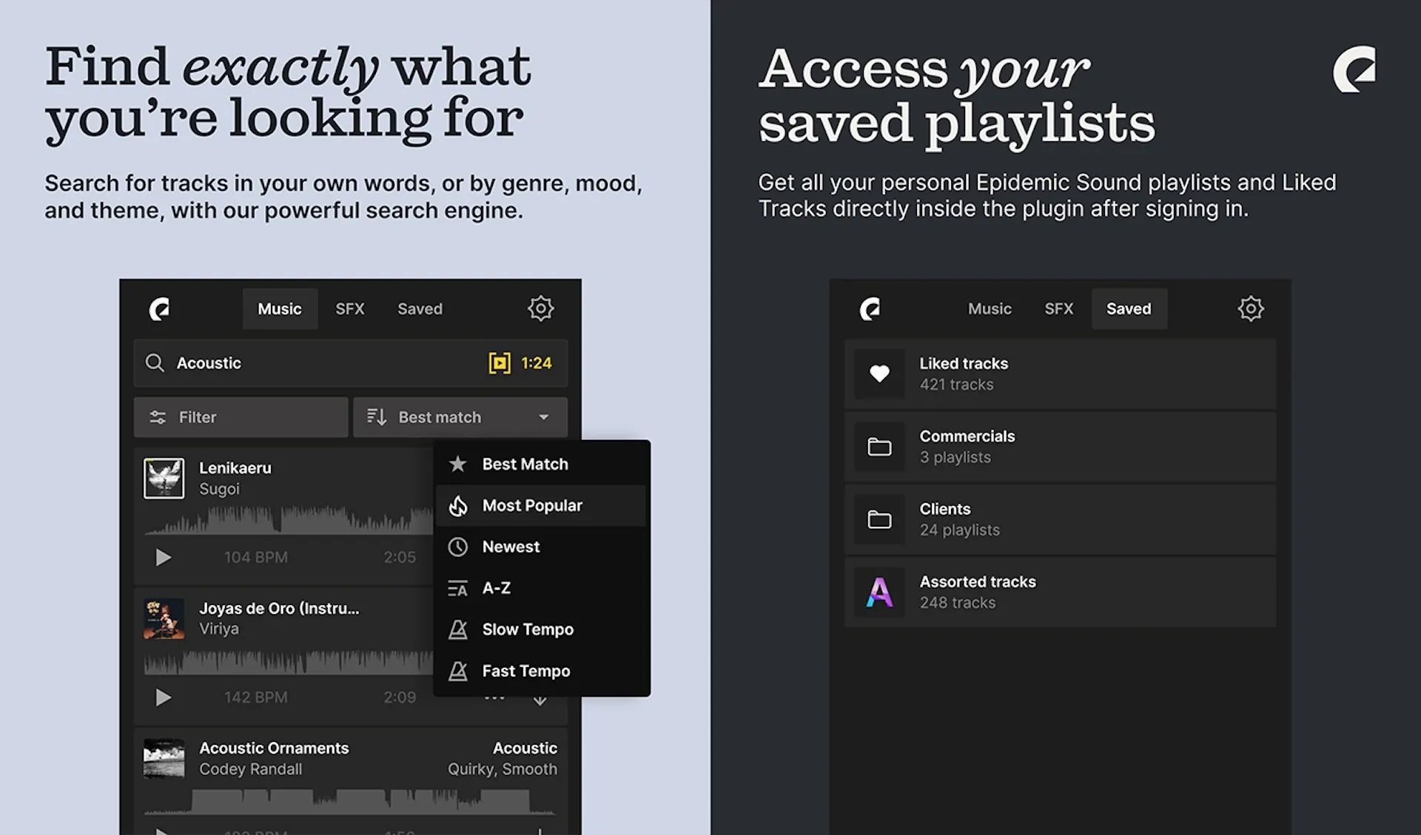Viewport: 1421px width, 835px height.
Task: Switch to the Music tab
Action: click(990, 308)
